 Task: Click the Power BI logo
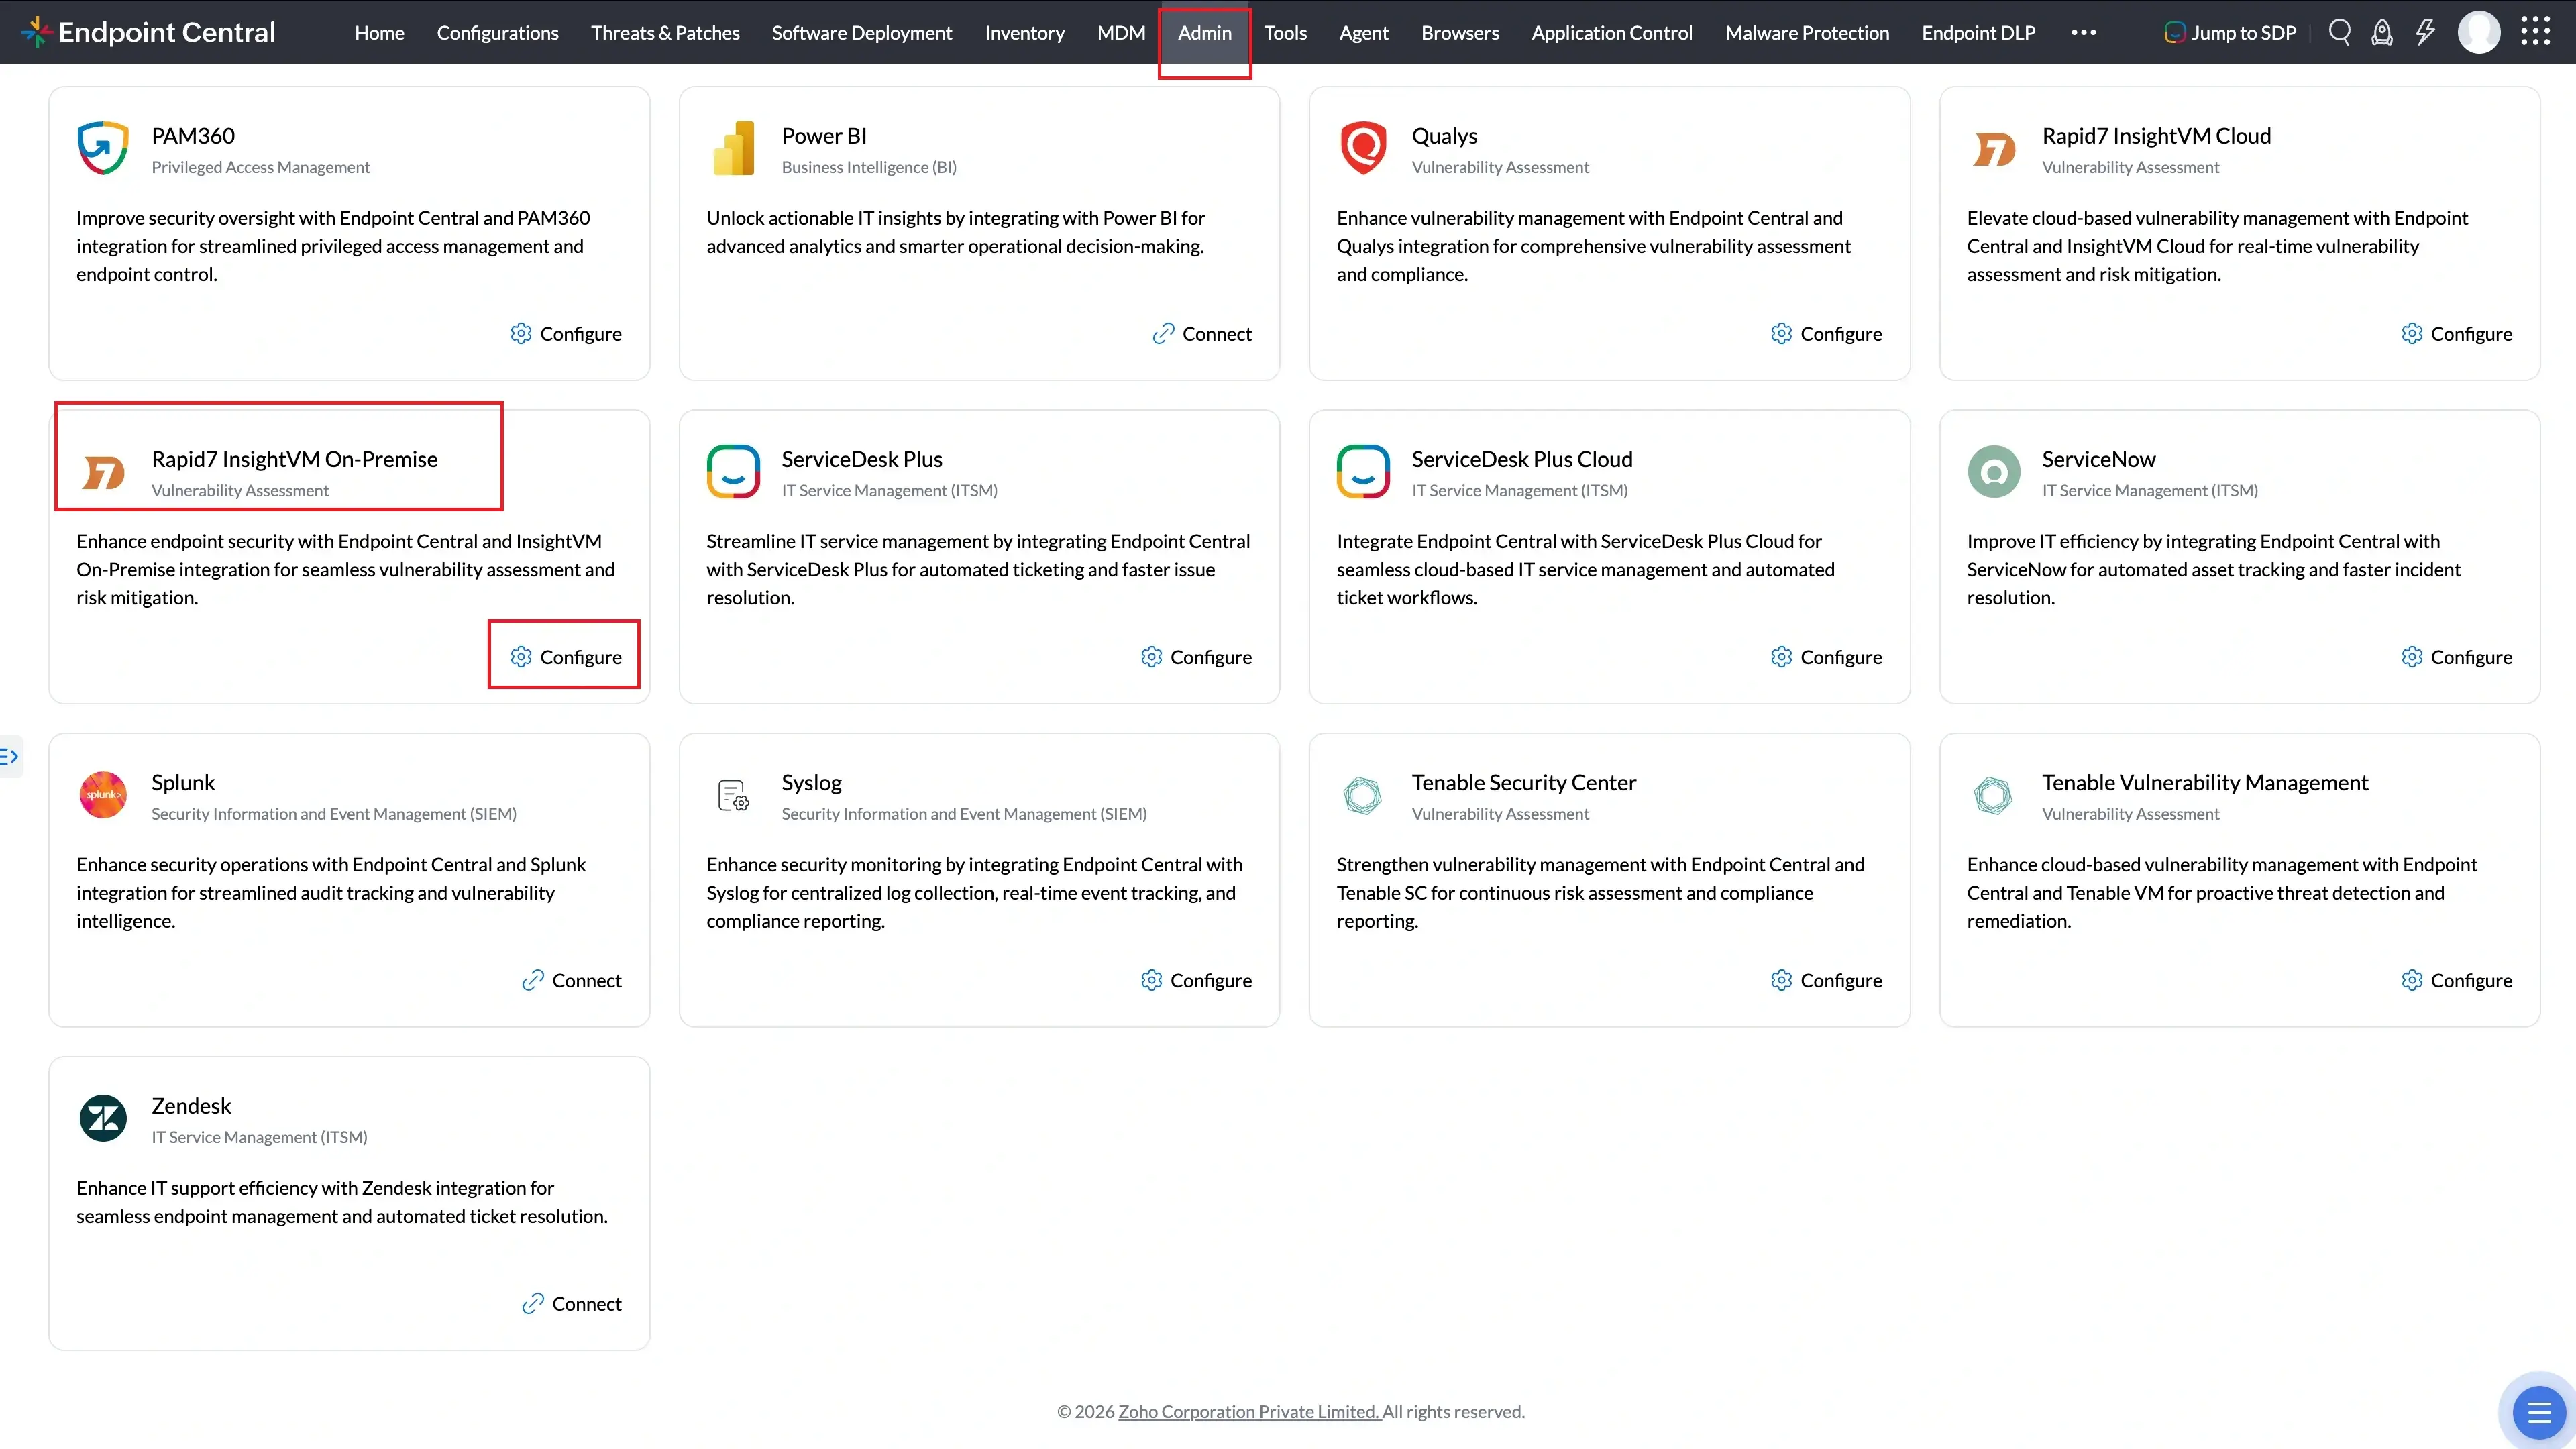tap(733, 148)
